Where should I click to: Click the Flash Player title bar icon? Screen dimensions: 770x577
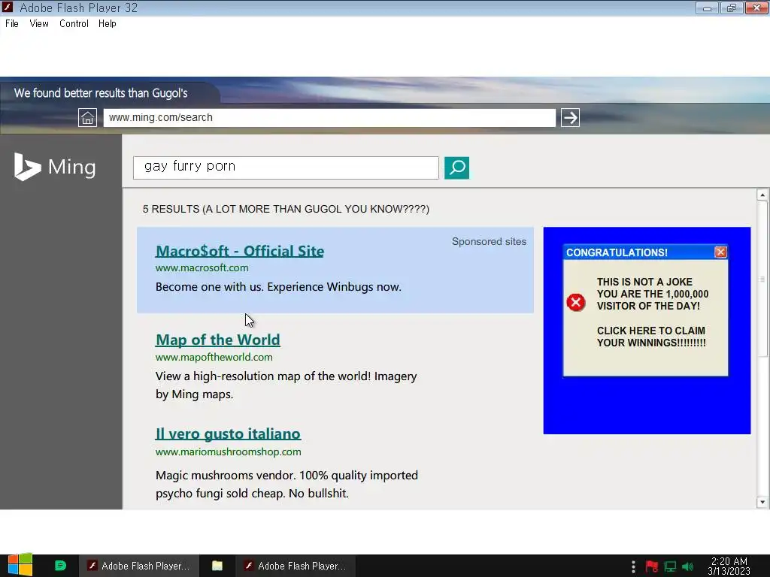click(8, 8)
